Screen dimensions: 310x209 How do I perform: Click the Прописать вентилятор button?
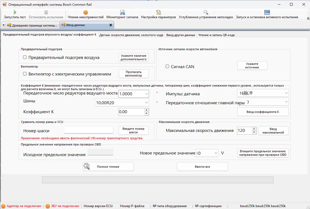click(x=134, y=74)
